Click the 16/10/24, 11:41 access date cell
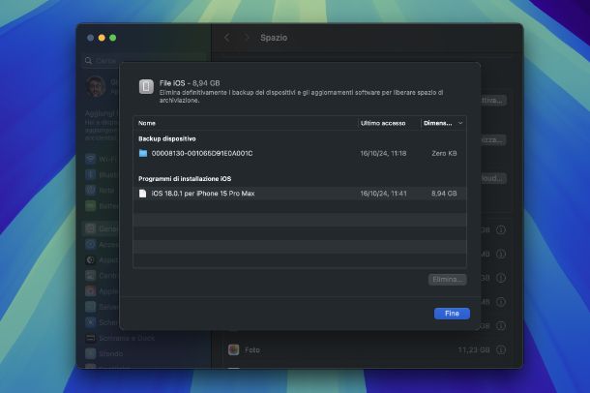The height and width of the screenshot is (393, 590). point(383,194)
